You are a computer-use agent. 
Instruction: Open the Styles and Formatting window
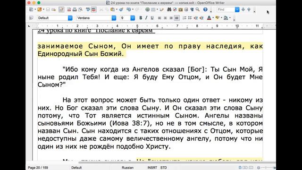(x=31, y=18)
